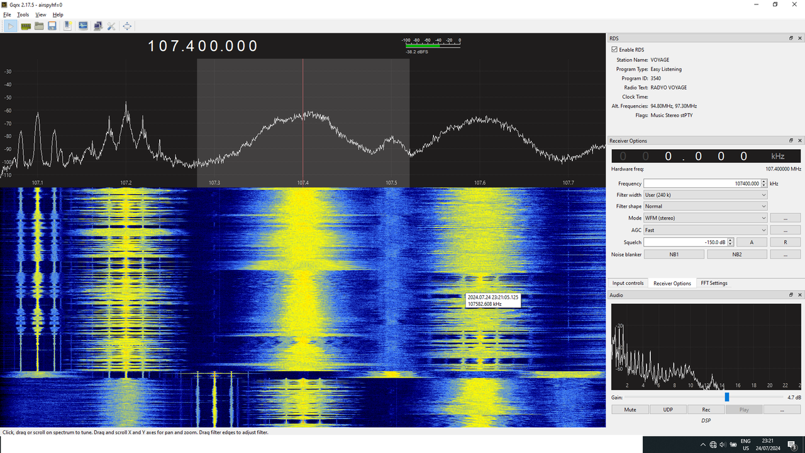
Task: Open the Filter shape dropdown
Action: click(x=706, y=206)
